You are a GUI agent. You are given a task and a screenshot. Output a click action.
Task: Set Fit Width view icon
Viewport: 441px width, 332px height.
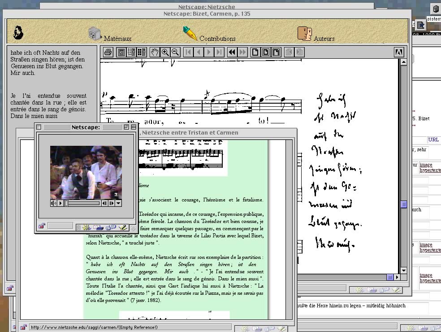click(x=276, y=52)
